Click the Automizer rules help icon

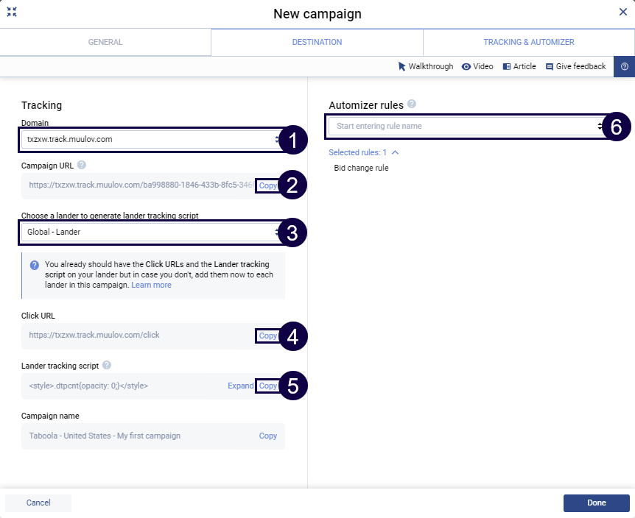pos(412,104)
